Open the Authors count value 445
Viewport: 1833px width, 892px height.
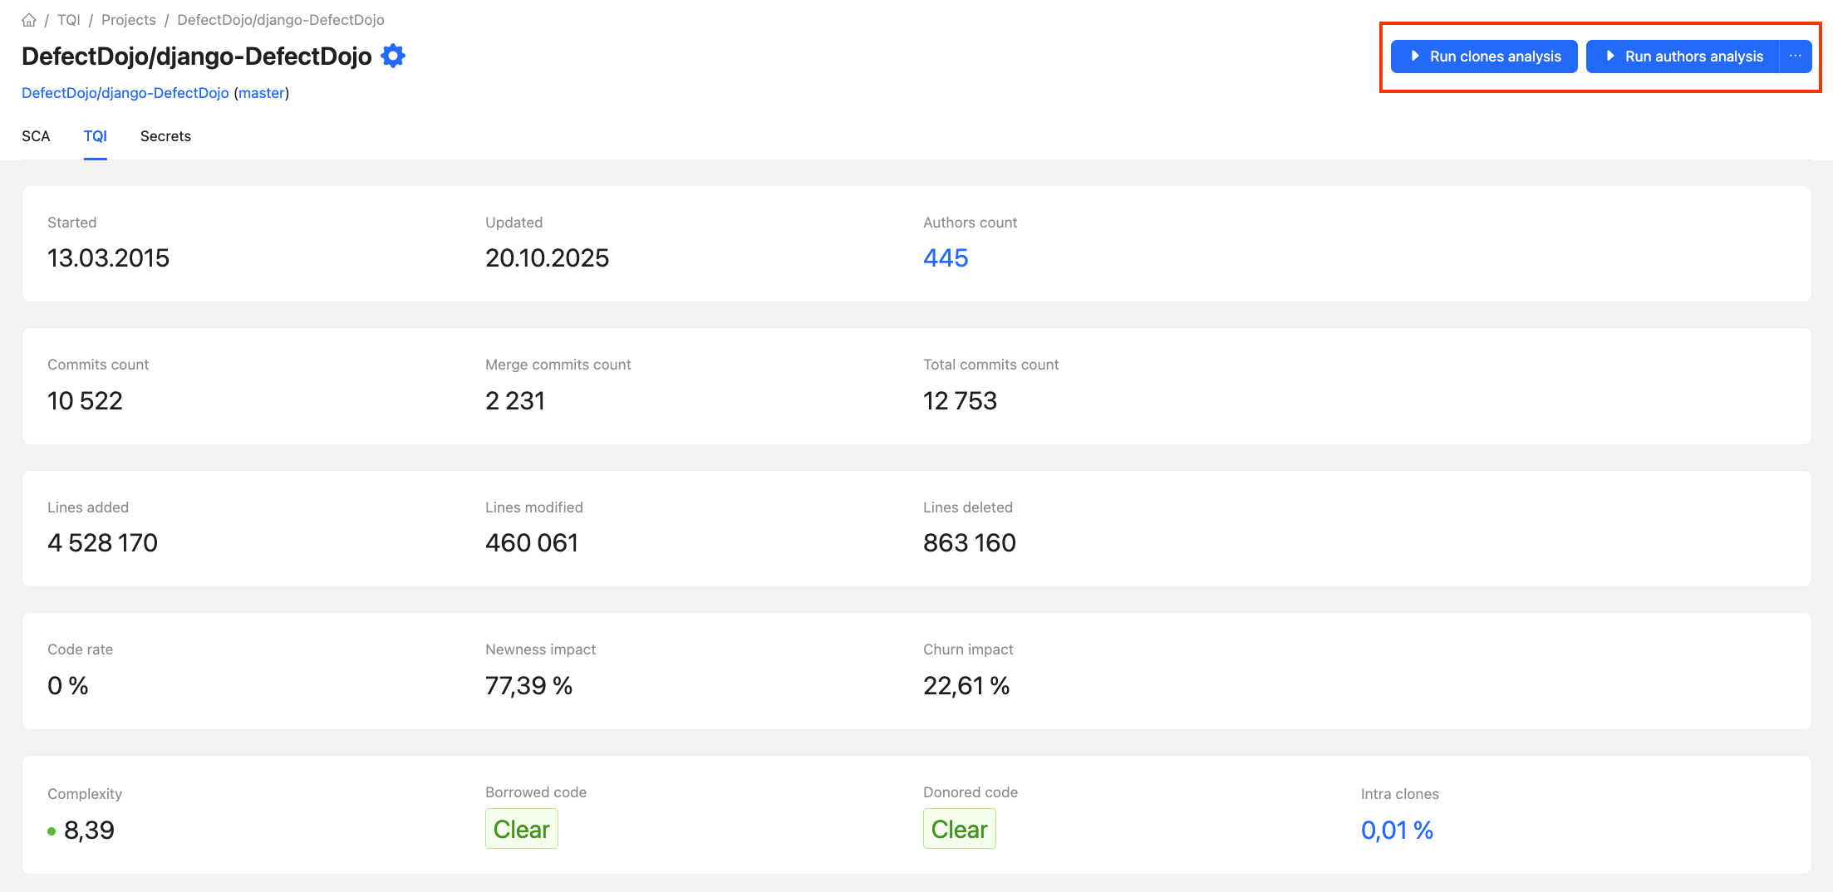tap(946, 258)
